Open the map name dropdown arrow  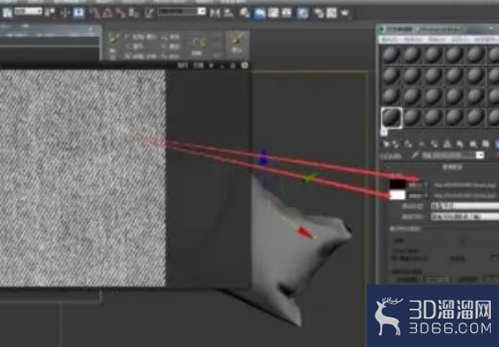pyautogui.click(x=480, y=155)
